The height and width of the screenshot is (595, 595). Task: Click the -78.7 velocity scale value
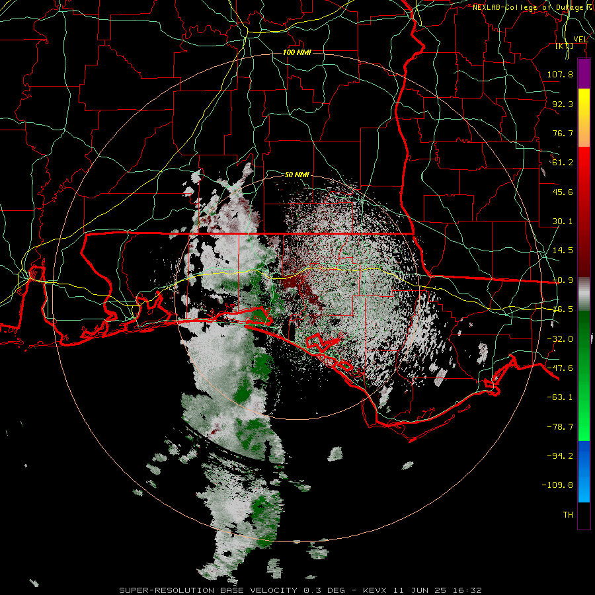tap(560, 427)
